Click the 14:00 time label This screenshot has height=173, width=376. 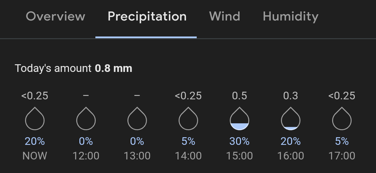188,156
